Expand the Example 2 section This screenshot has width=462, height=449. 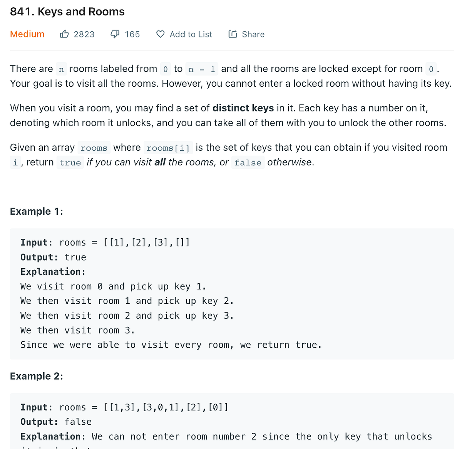[x=36, y=376]
